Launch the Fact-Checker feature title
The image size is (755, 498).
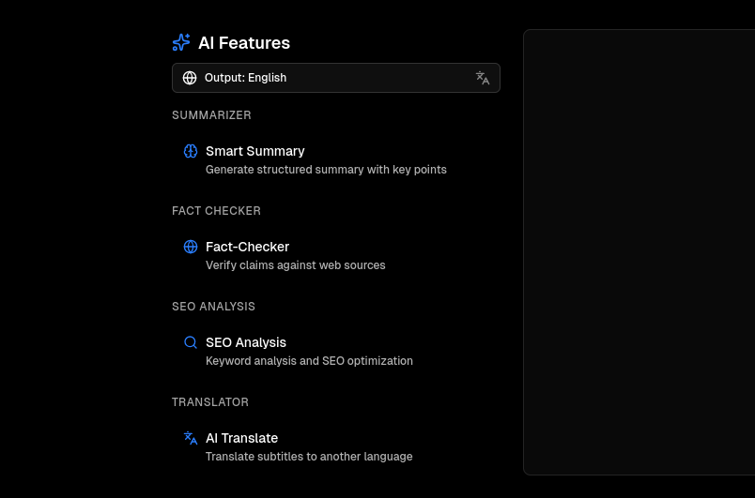tap(247, 247)
